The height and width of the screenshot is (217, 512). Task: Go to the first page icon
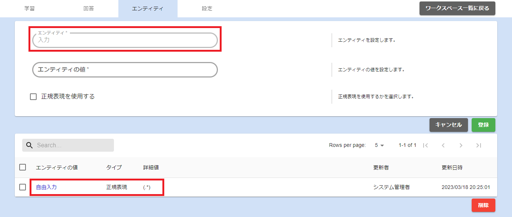tap(425, 145)
